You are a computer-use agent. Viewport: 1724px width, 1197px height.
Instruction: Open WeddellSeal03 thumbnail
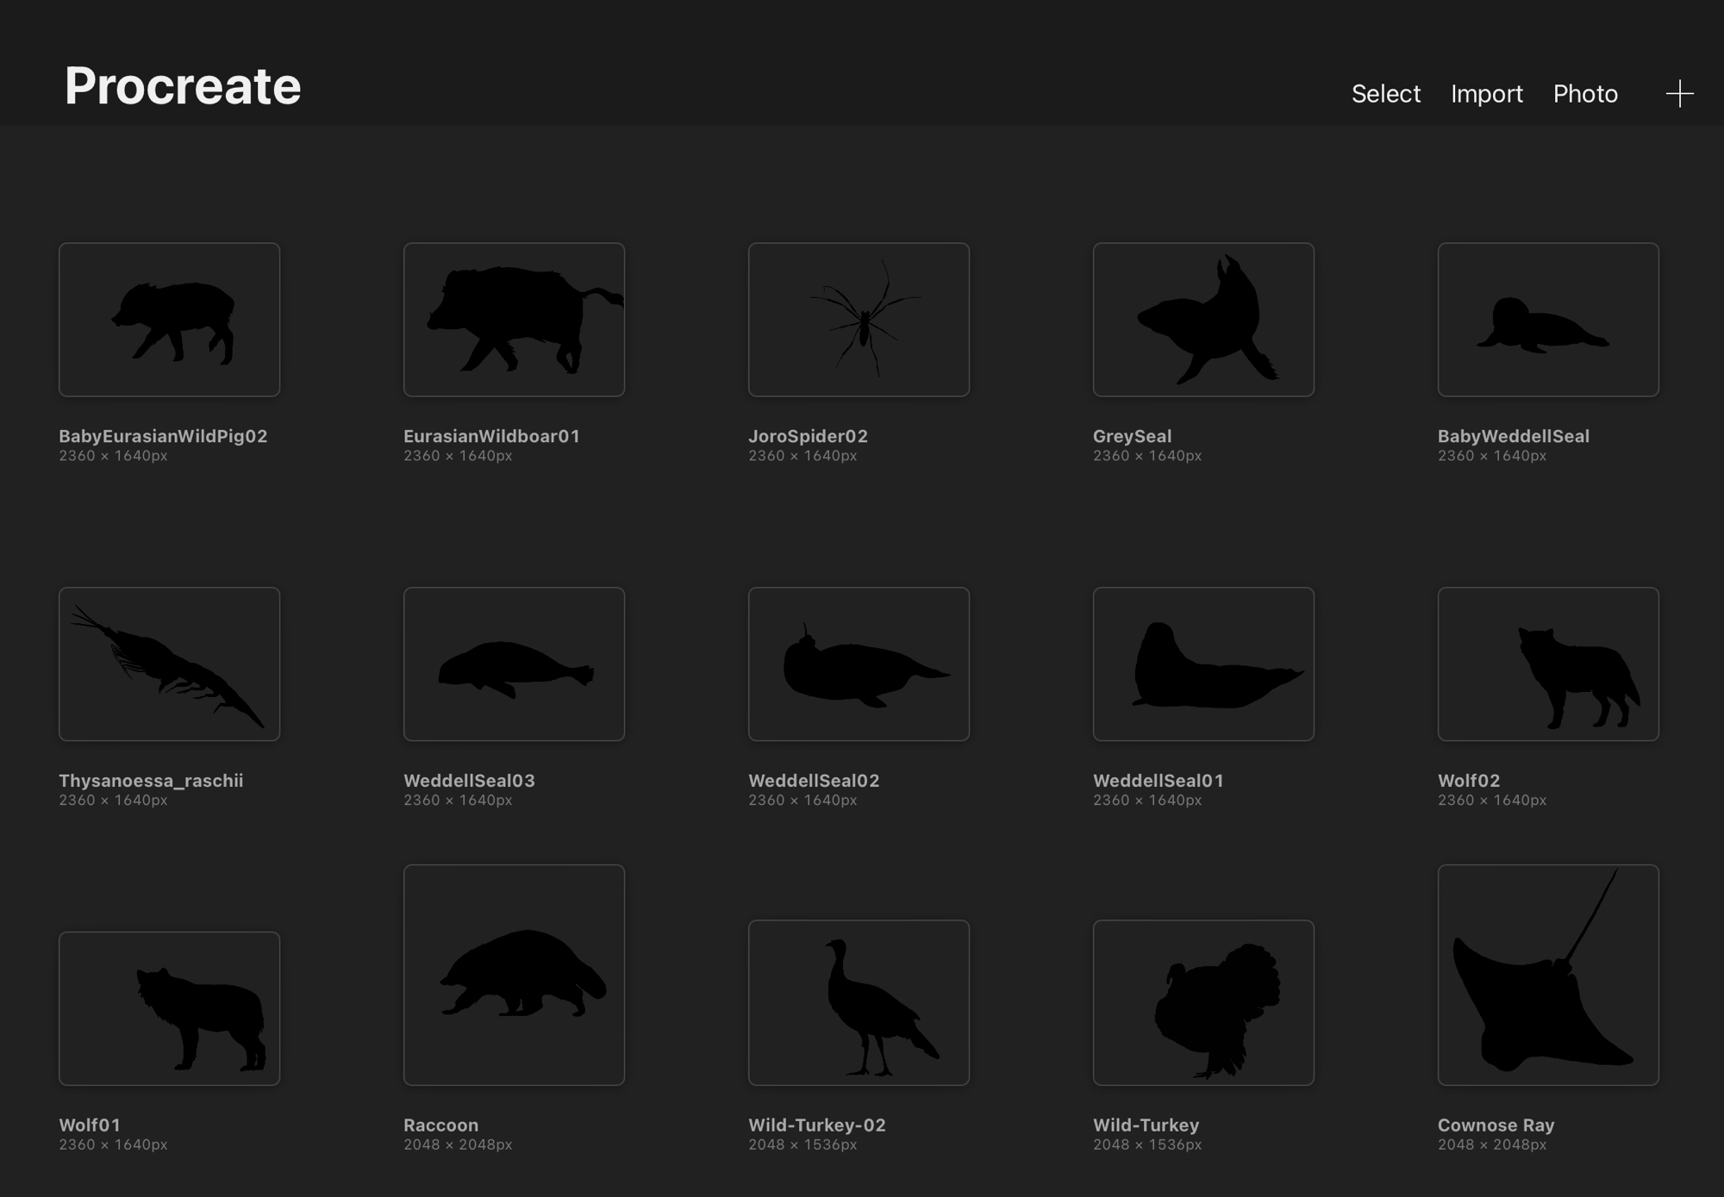pyautogui.click(x=514, y=664)
